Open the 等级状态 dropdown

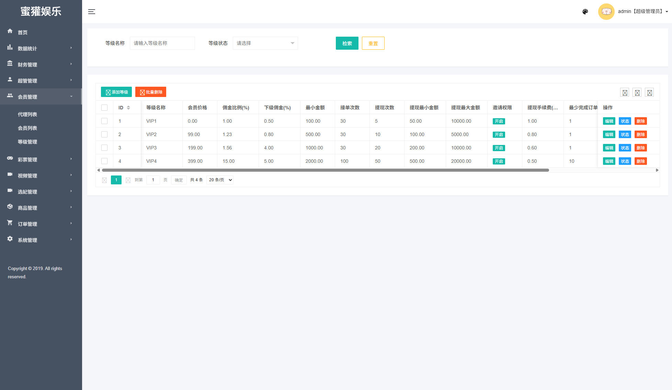click(x=265, y=43)
